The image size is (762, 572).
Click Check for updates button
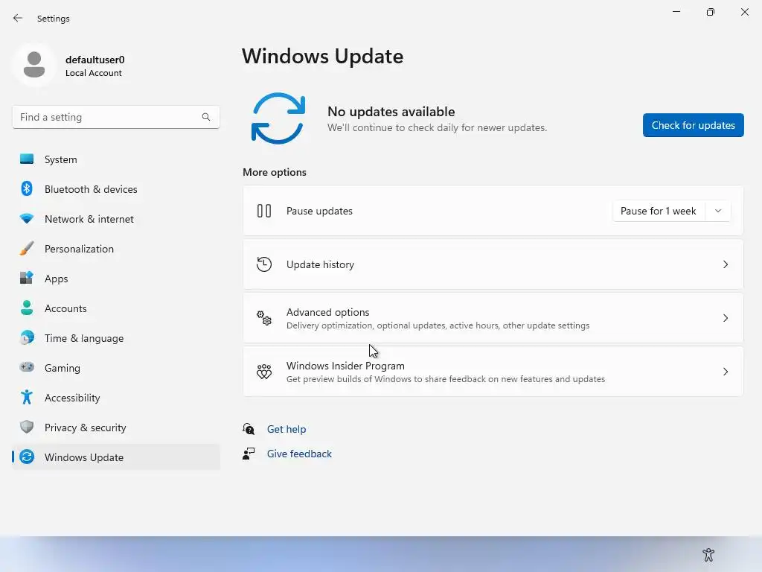click(x=693, y=125)
